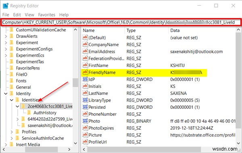Click the LastName string value icon
The height and width of the screenshot is (153, 242).
[x=85, y=93]
